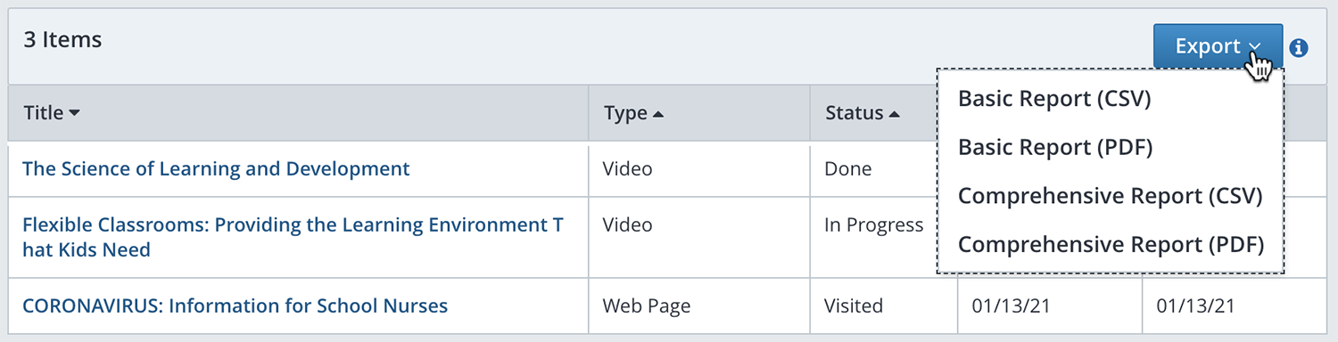Sort by the Title column header
This screenshot has width=1338, height=342.
pos(52,113)
